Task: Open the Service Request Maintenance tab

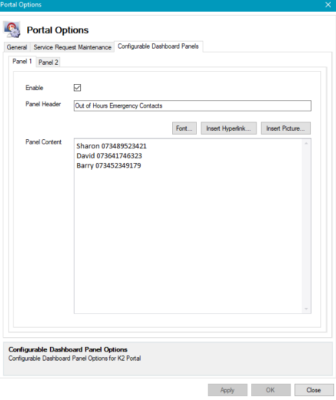Action: pyautogui.click(x=73, y=47)
